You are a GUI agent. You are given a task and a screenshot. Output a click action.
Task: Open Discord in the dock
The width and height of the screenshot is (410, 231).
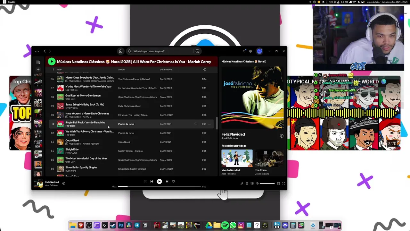285,226
